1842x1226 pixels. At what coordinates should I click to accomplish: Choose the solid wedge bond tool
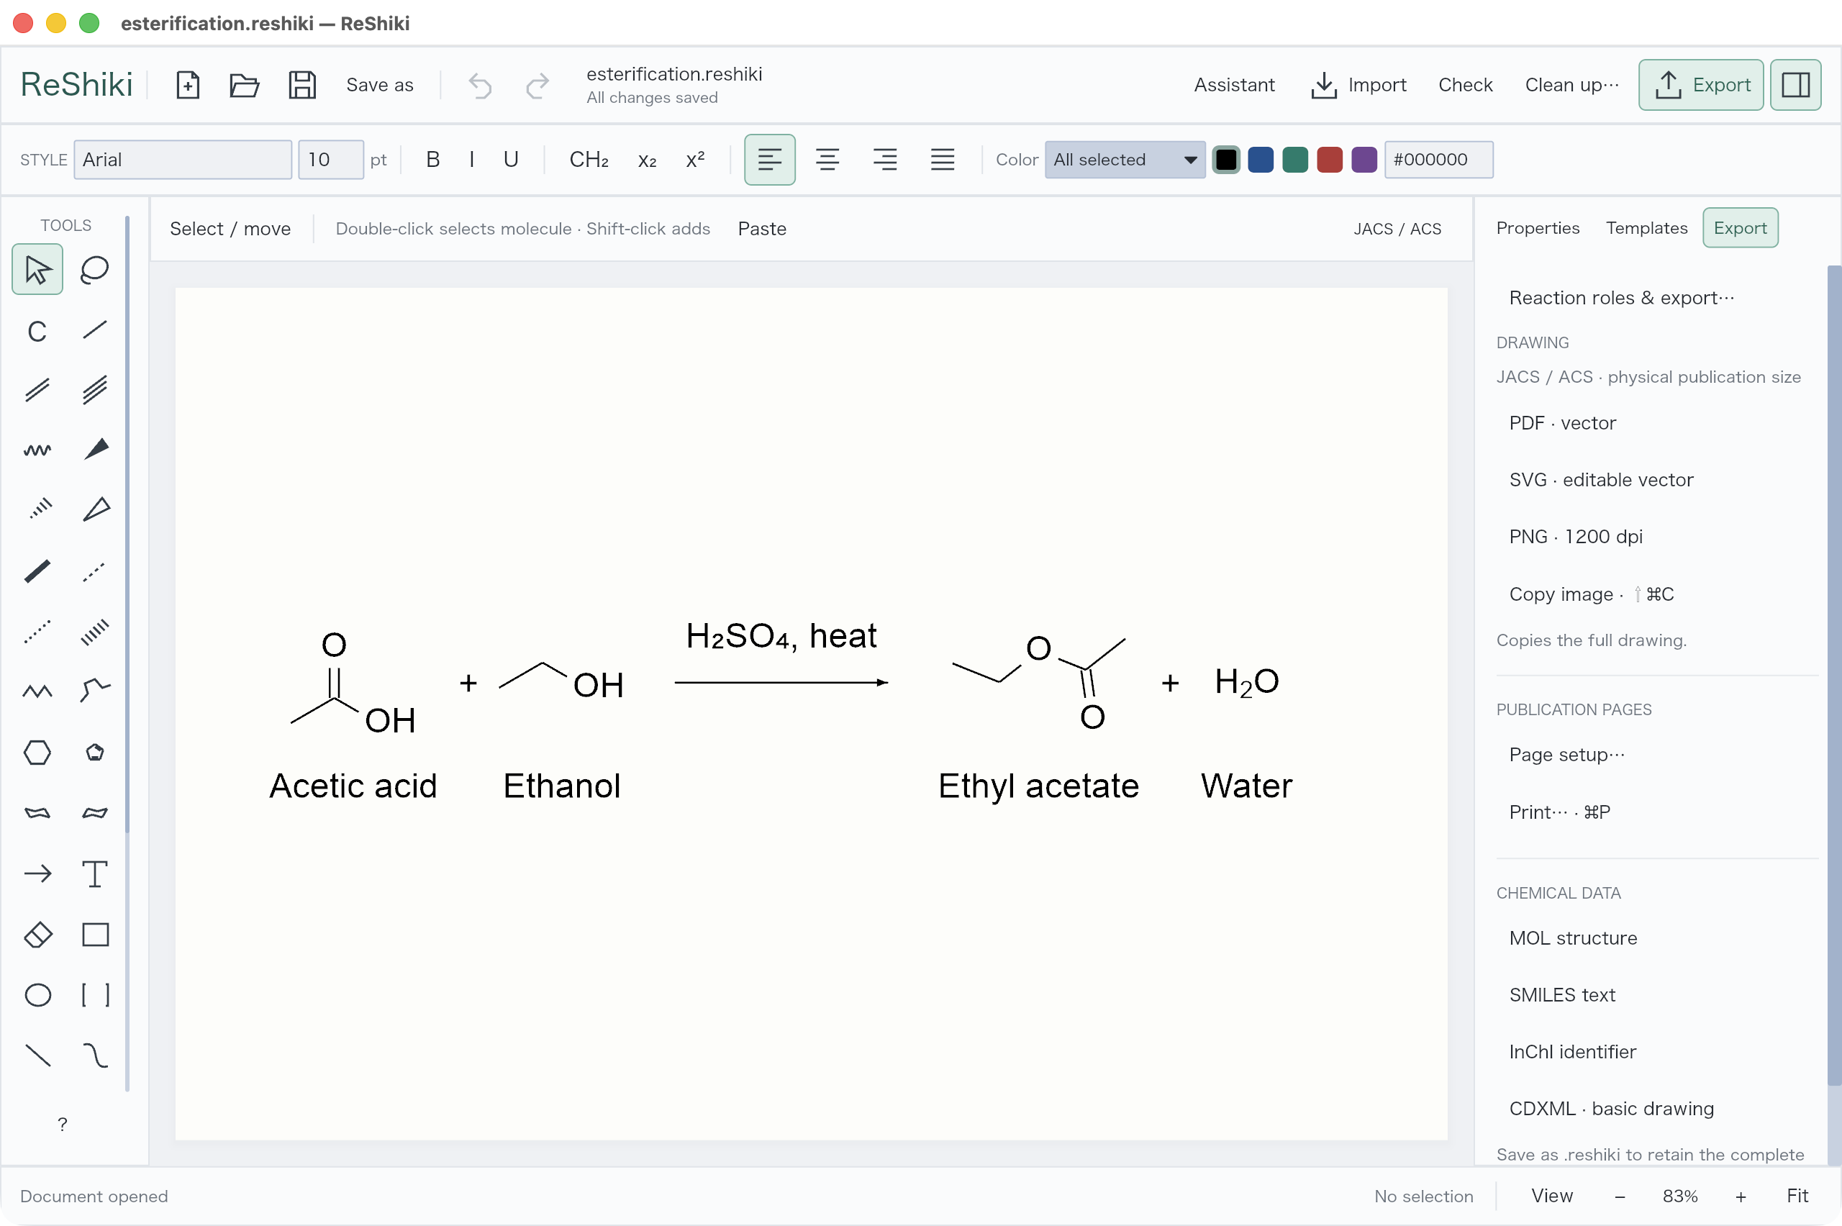[x=94, y=450]
